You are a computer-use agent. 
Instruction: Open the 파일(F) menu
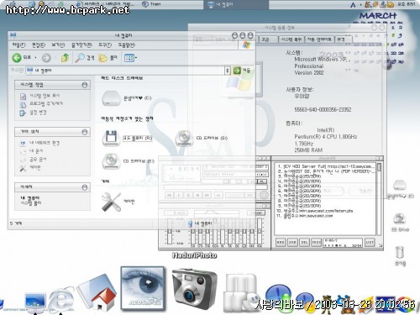tap(18, 45)
